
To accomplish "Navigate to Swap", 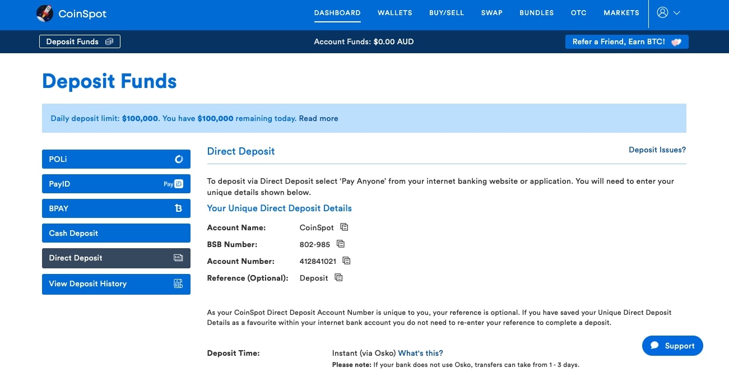I will pos(492,13).
